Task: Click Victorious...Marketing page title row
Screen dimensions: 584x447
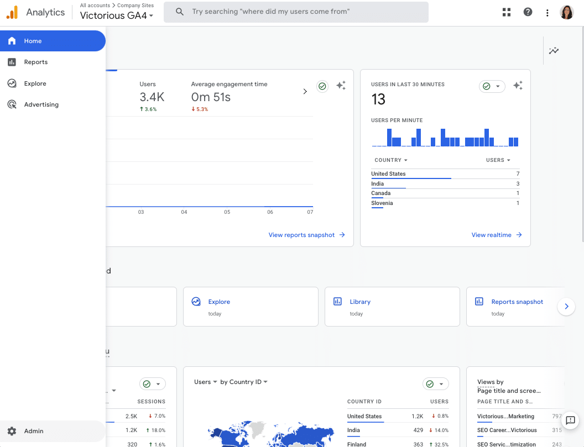Action: [519, 416]
